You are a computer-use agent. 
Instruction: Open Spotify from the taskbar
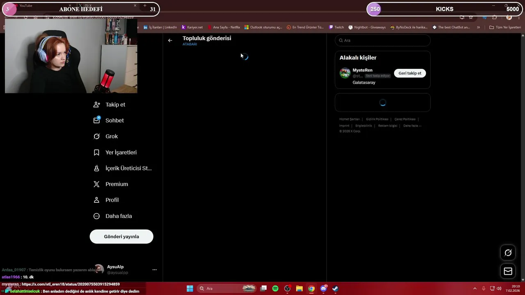click(275, 288)
